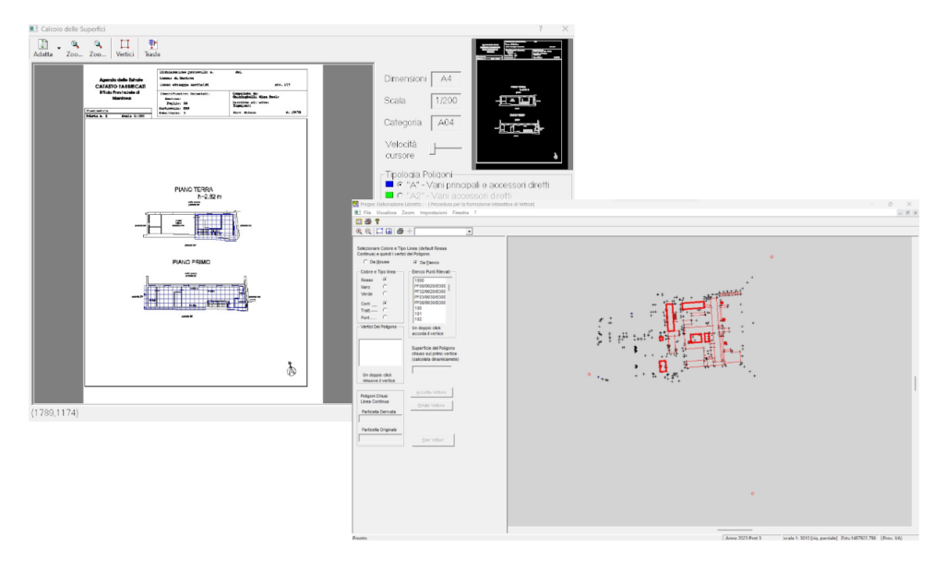Choose the Tratt dashed line type
The width and height of the screenshot is (945, 572).
pyautogui.click(x=385, y=310)
